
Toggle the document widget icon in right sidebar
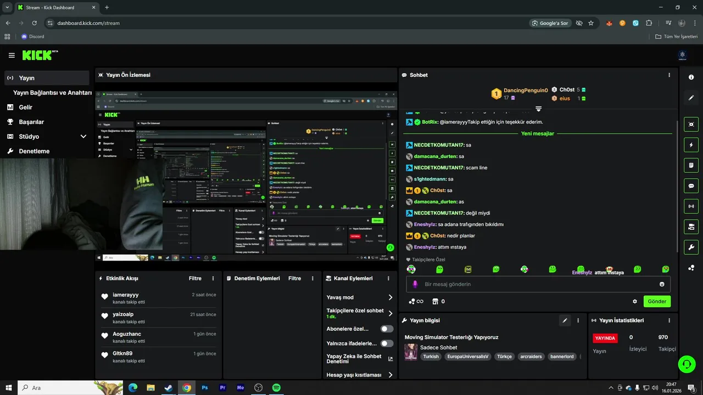[x=691, y=165]
